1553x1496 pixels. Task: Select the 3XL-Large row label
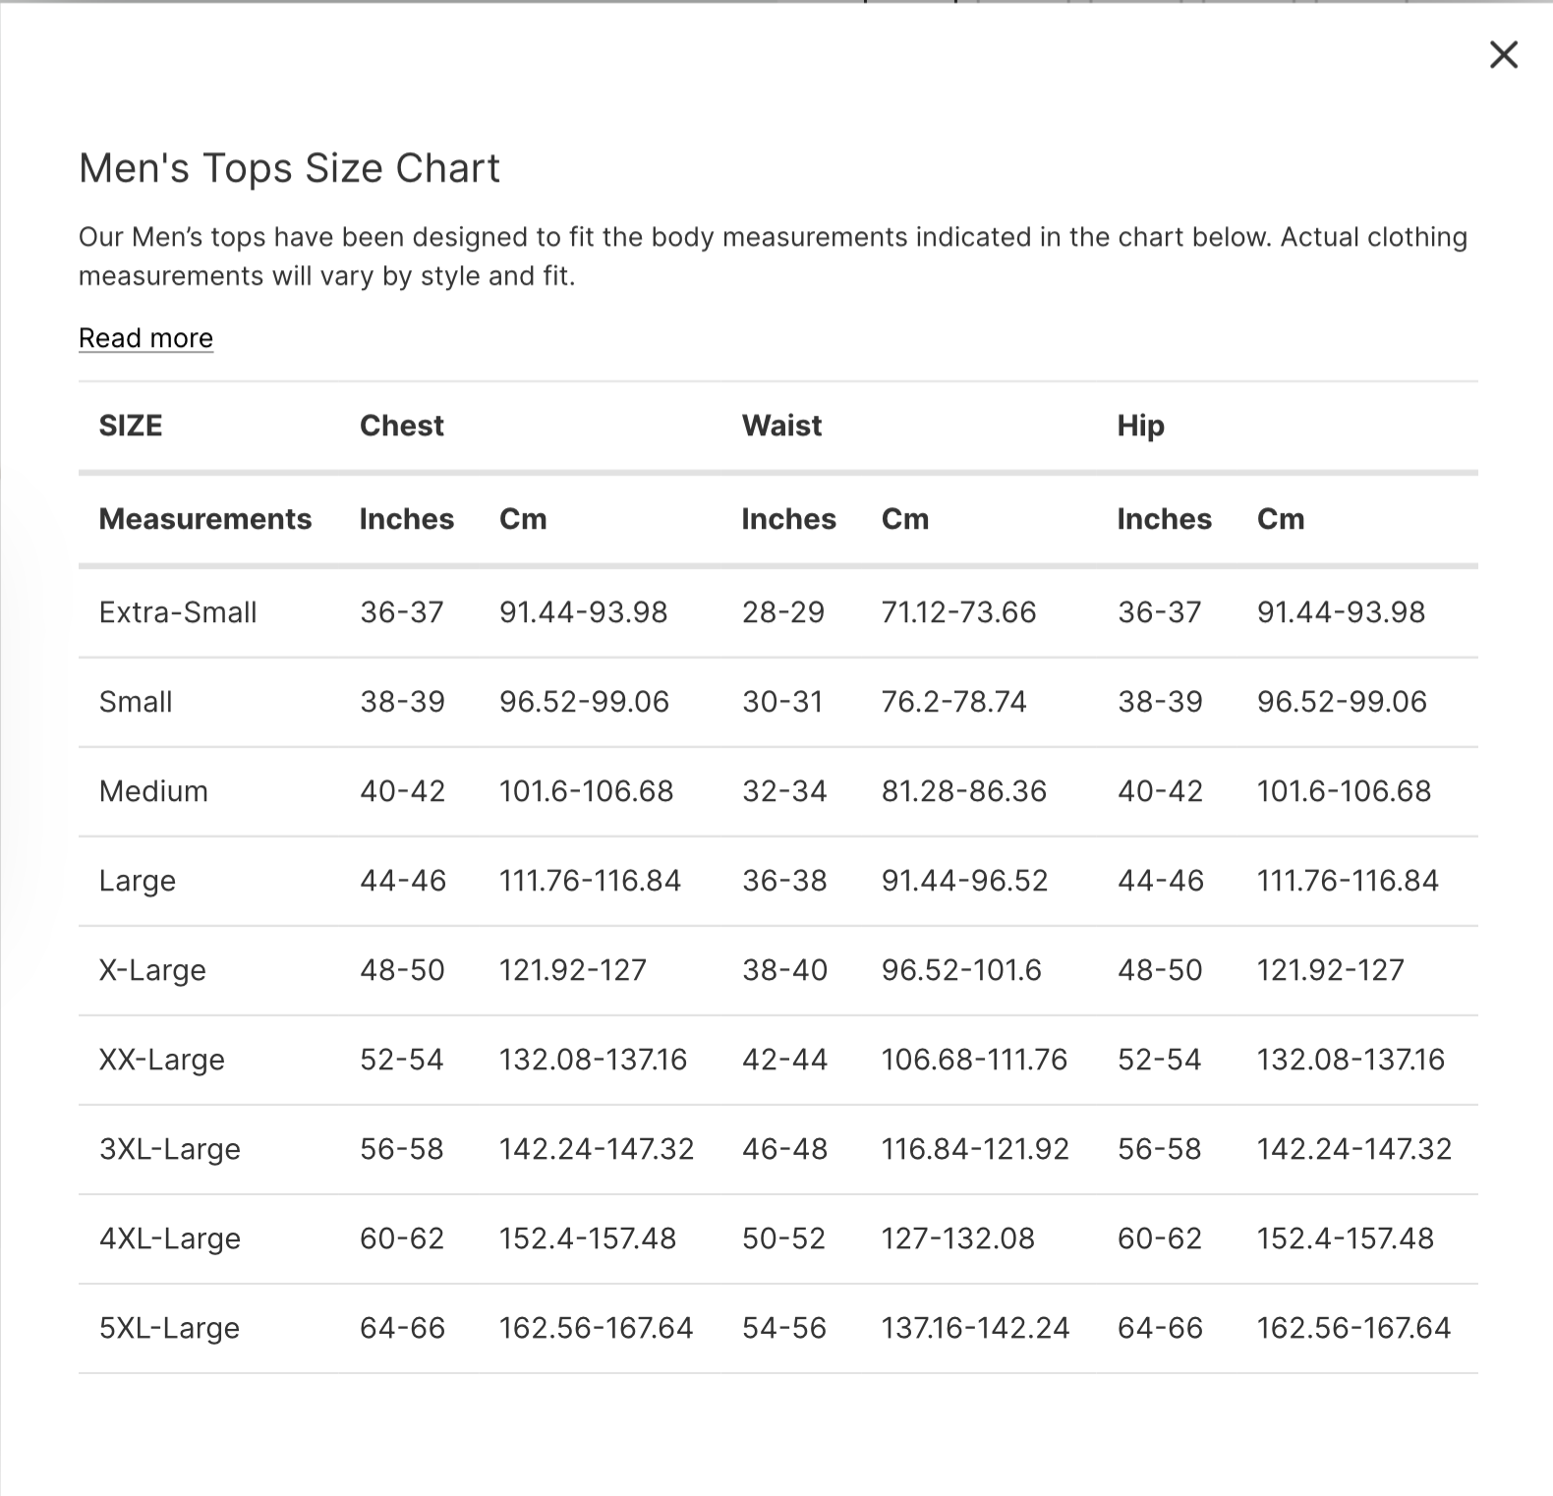(x=170, y=1149)
